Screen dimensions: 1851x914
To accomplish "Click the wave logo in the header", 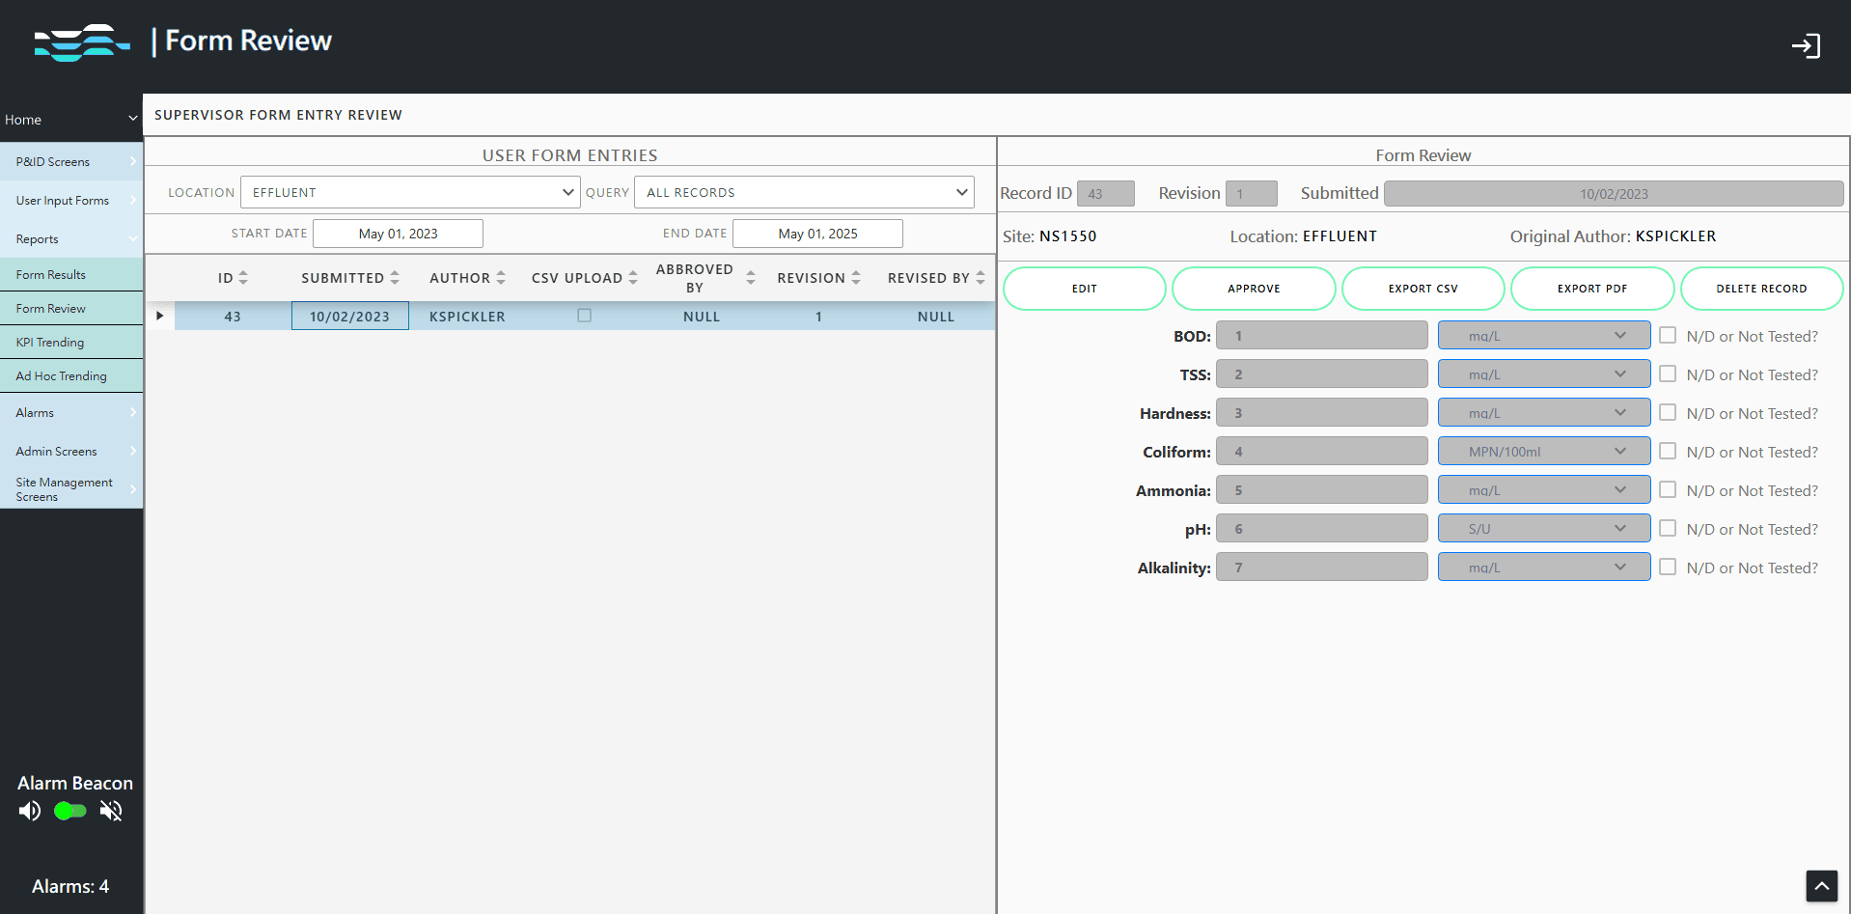I will tap(81, 42).
